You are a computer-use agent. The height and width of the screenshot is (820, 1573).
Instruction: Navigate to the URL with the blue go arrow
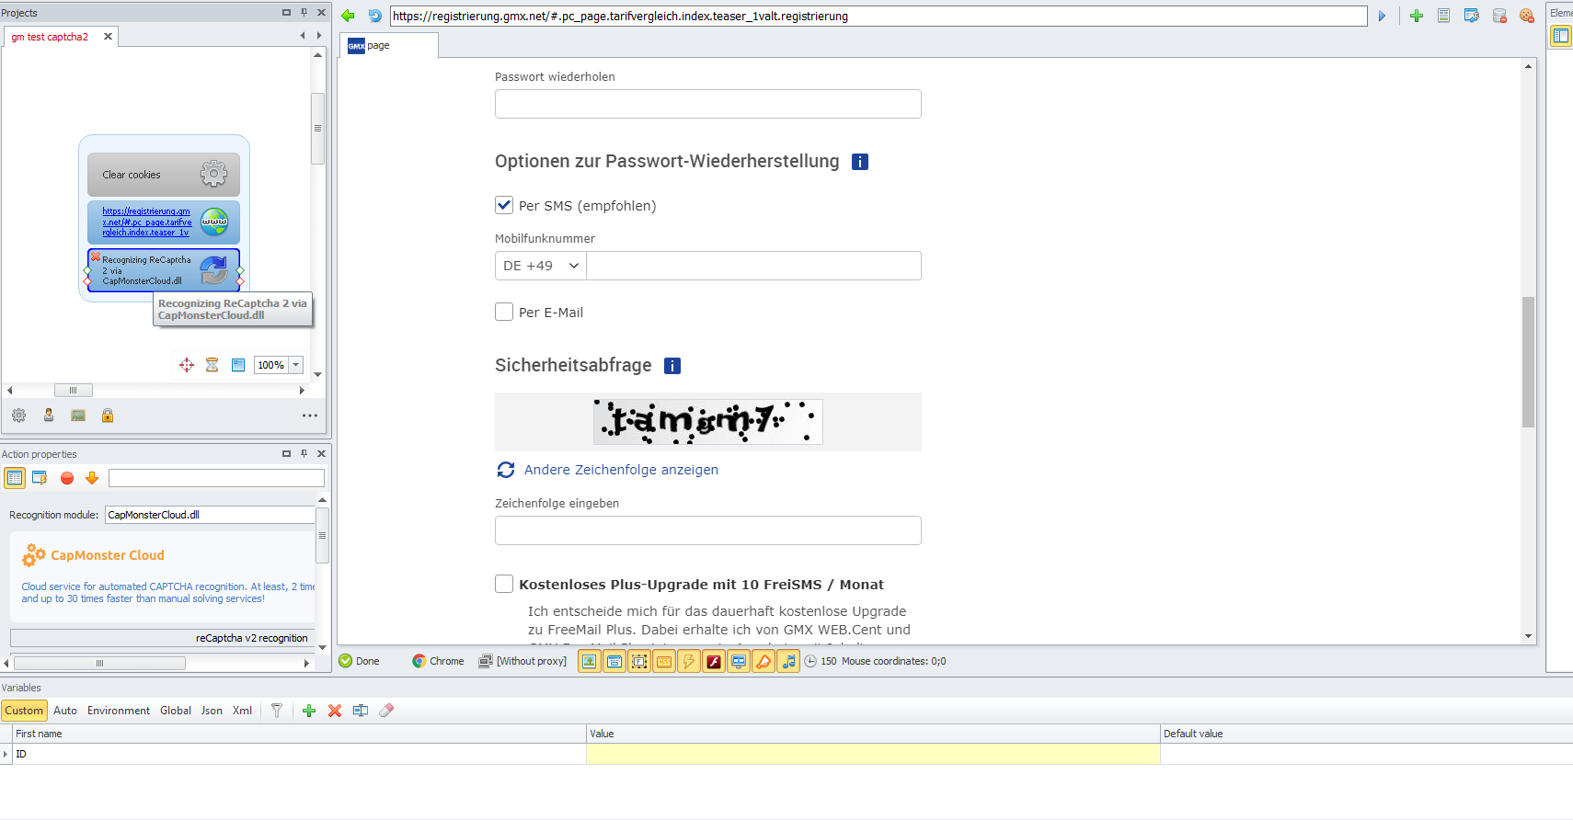click(x=1382, y=16)
